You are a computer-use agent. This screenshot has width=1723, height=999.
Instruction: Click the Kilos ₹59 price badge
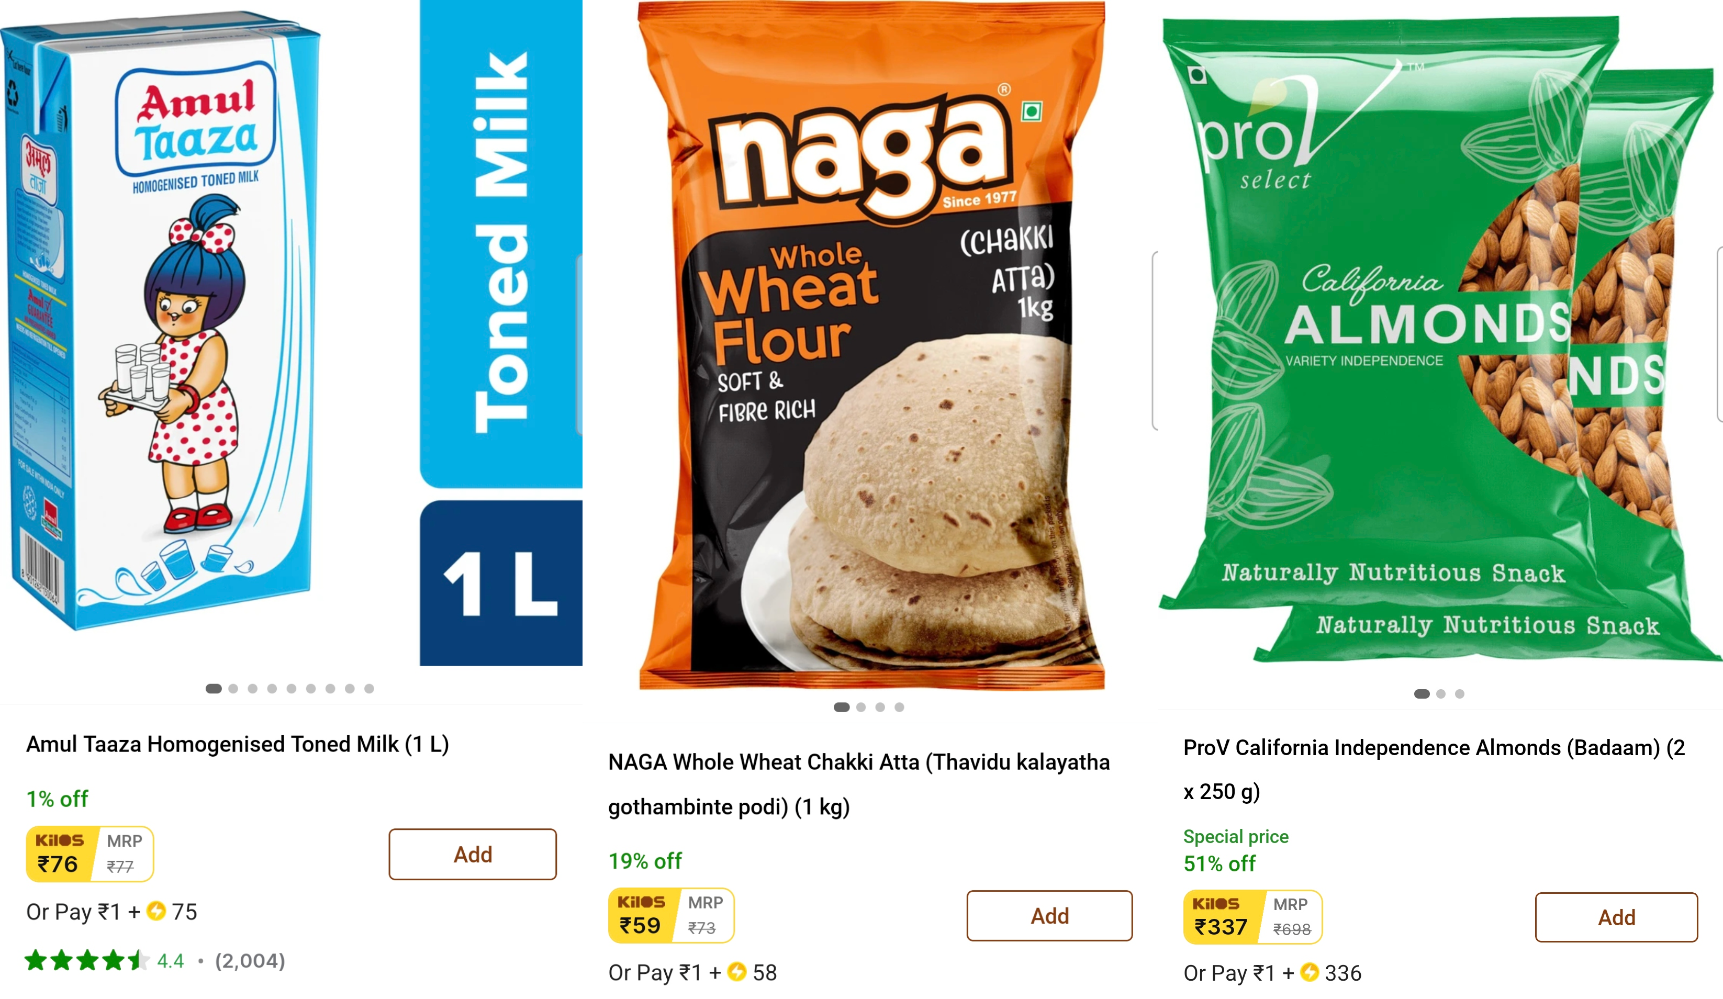pos(671,916)
